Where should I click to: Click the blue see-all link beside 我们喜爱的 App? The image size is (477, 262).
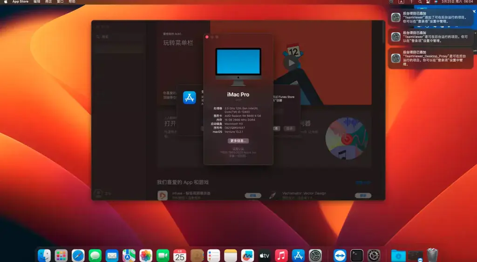(x=363, y=183)
